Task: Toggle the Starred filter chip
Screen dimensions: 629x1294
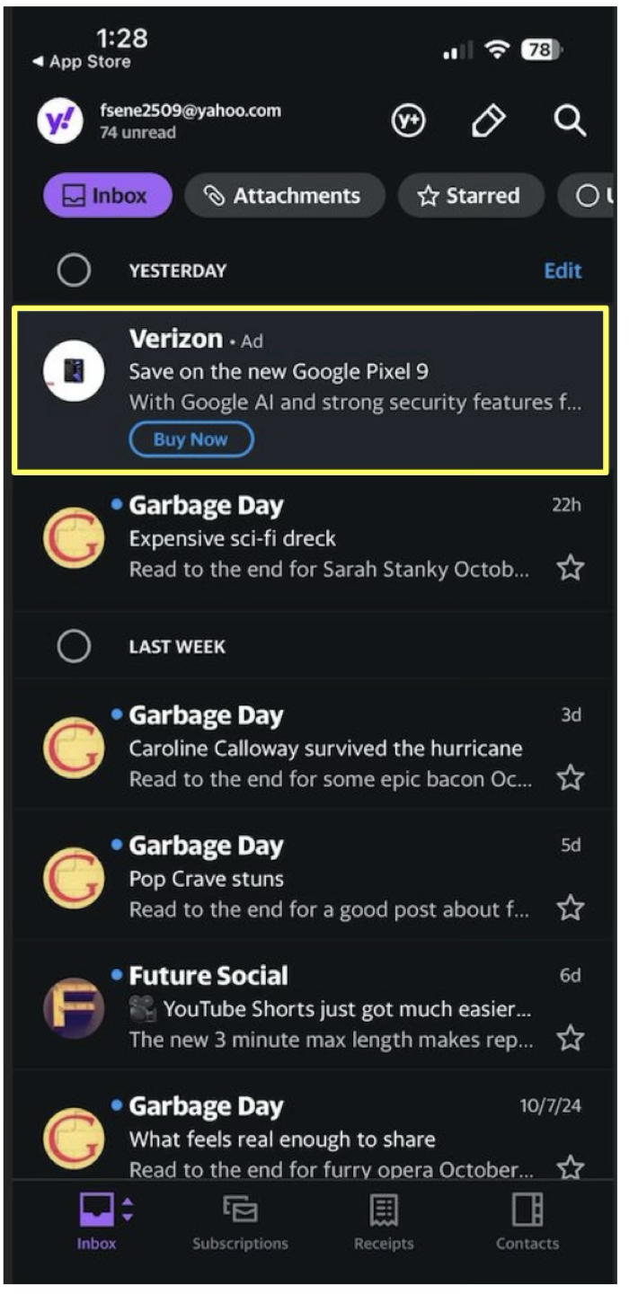Action: pyautogui.click(x=471, y=196)
